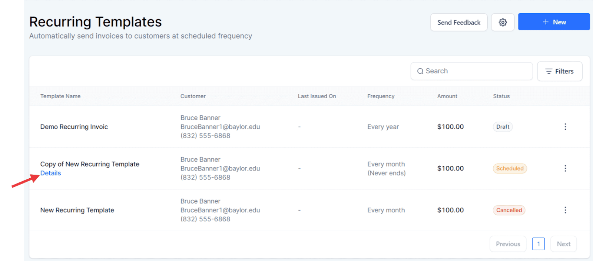Open the Filters dropdown panel
This screenshot has width=593, height=261.
pos(559,71)
